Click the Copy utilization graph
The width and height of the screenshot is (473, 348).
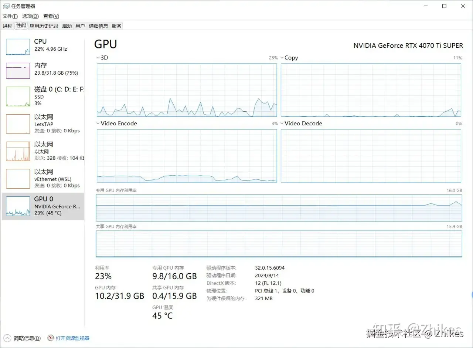coord(371,90)
